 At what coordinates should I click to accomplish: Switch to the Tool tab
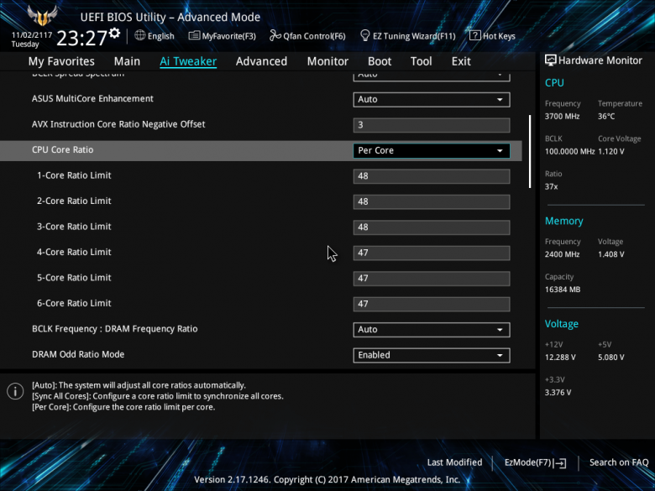421,61
